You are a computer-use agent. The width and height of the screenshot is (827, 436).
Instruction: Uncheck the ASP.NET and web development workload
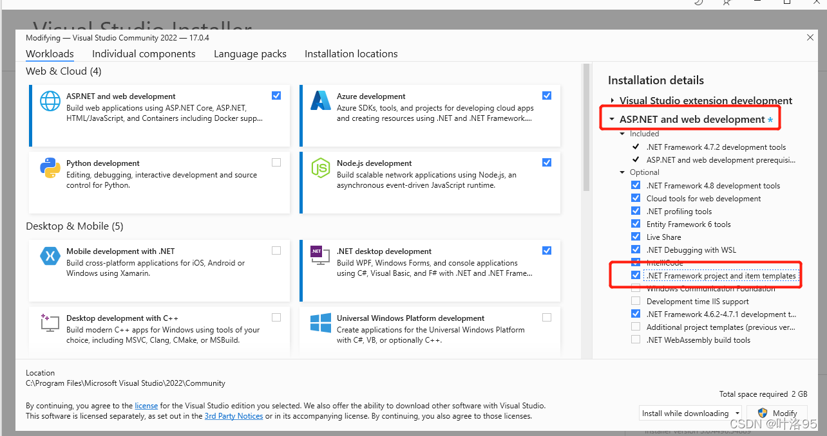click(276, 96)
